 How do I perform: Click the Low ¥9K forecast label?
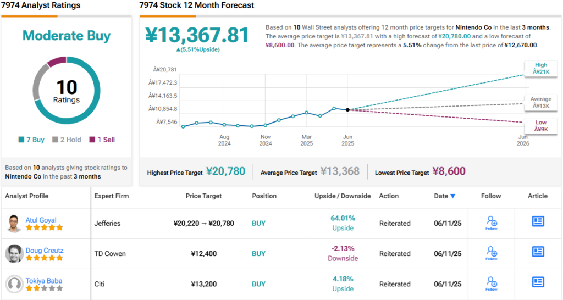pos(541,126)
